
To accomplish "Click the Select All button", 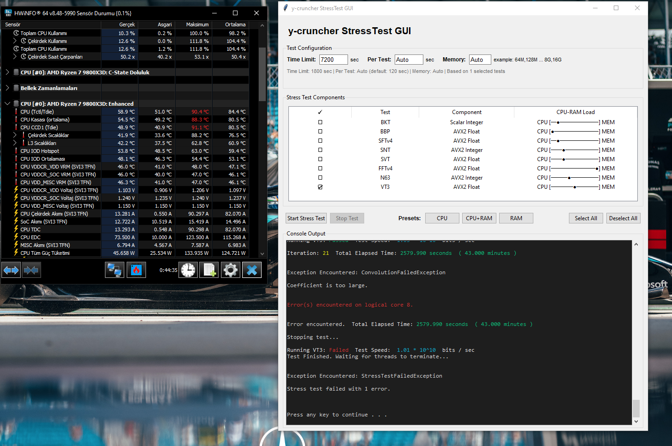I will [586, 218].
